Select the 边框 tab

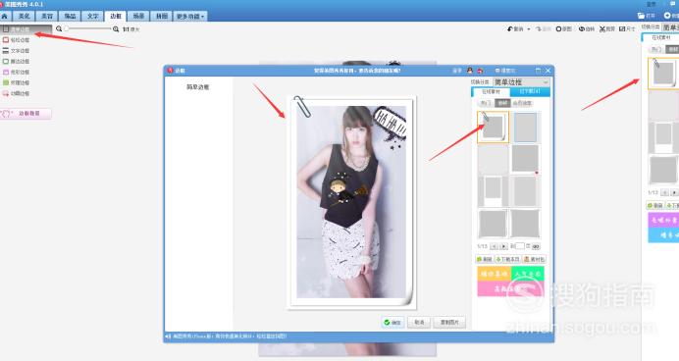[x=116, y=16]
